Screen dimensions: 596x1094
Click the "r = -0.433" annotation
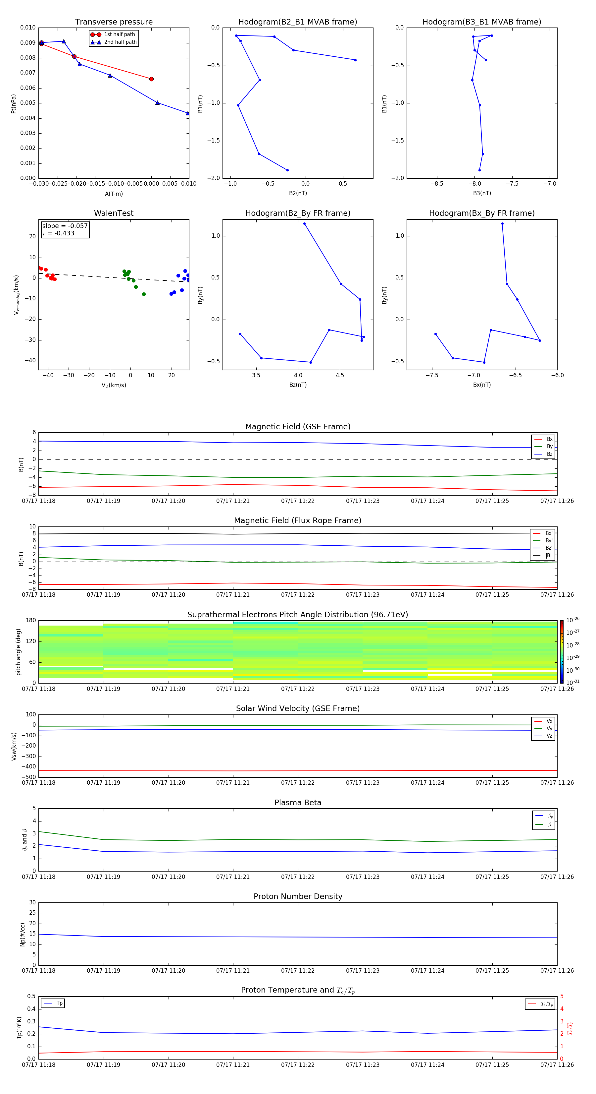(59, 233)
